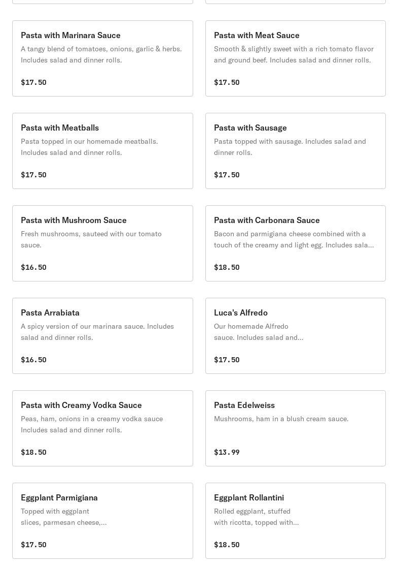Viewport: 398px width, 566px height.
Task: Click the $16.50 Mushroom Sauce price
Action: coord(33,267)
